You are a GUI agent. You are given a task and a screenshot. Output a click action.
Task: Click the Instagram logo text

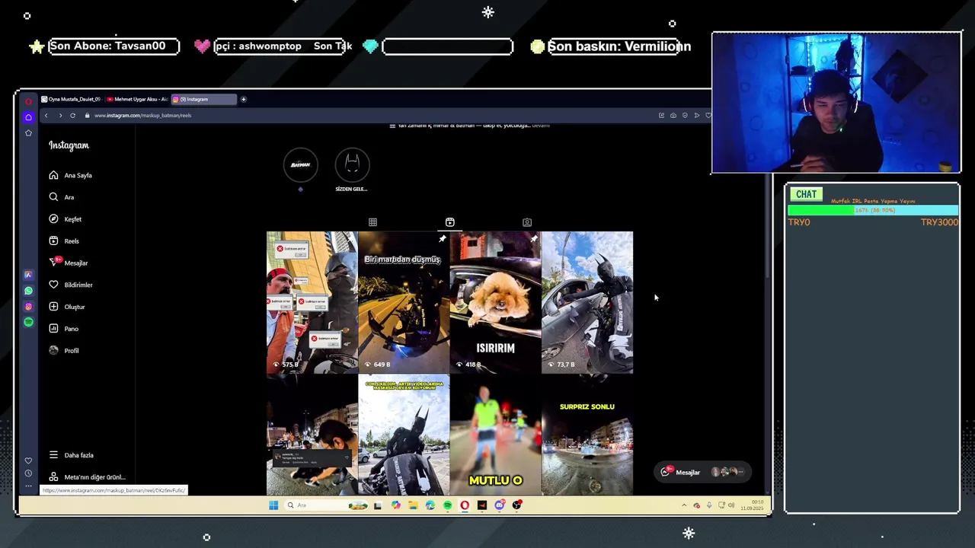pos(69,145)
